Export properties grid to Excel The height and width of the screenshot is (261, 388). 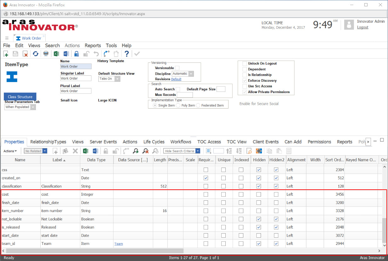click(86, 151)
